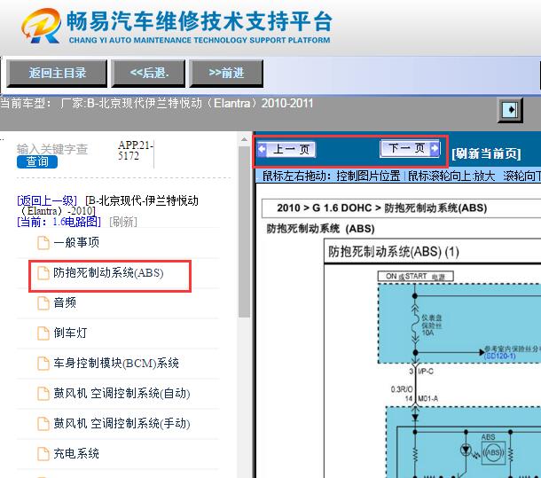Image resolution: width=541 pixels, height=478 pixels.
Task: Click the sidebar vertical scrollbar thumb
Action: (x=244, y=231)
